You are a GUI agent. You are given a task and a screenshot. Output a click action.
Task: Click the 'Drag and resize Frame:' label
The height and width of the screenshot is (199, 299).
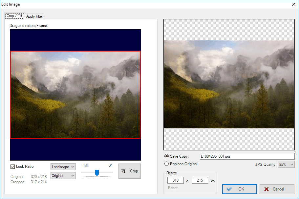(x=29, y=26)
